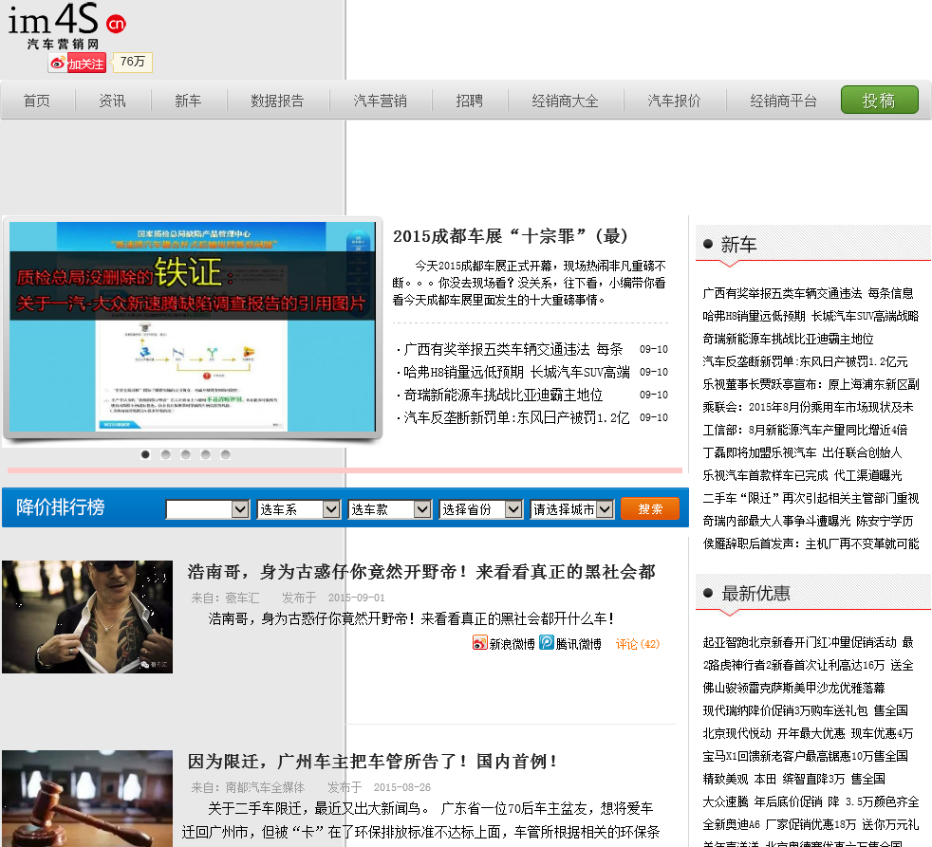This screenshot has height=847, width=932.
Task: Open the 汽车营销 menu item
Action: tap(380, 101)
